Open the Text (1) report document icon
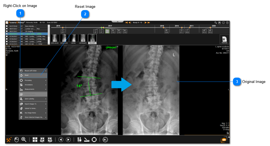The width and height of the screenshot is (270, 146). [x=224, y=40]
